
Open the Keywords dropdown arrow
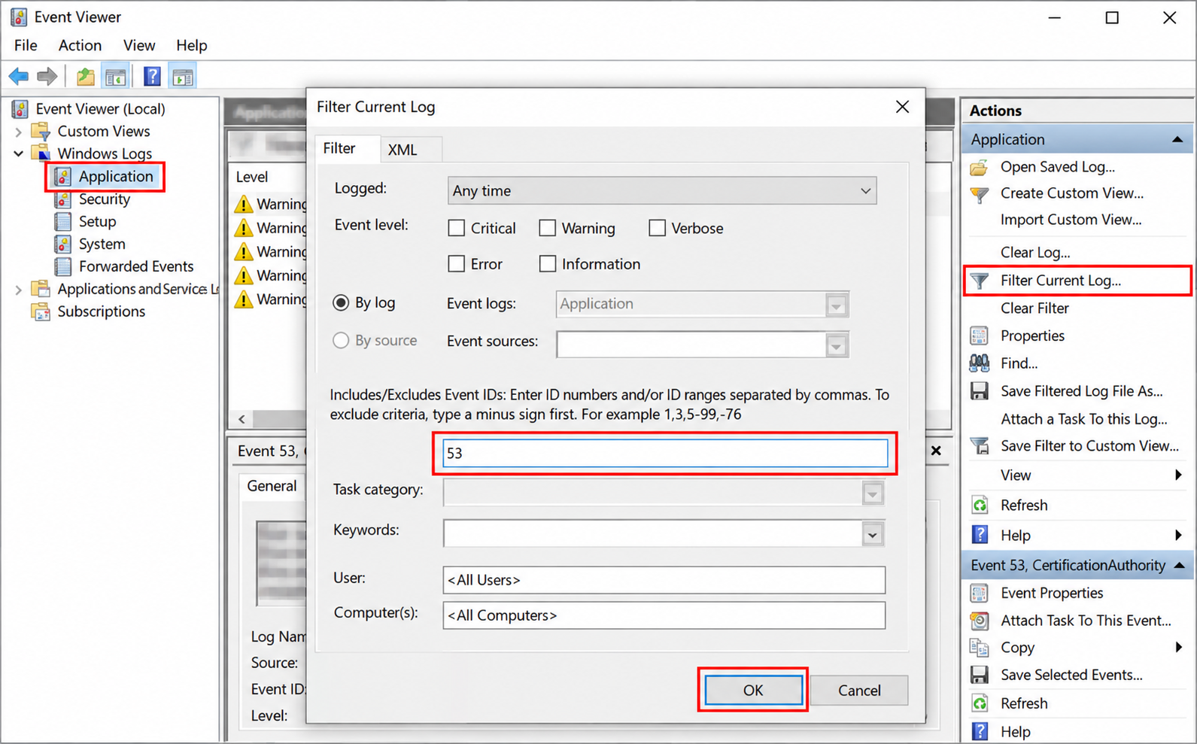click(x=872, y=535)
